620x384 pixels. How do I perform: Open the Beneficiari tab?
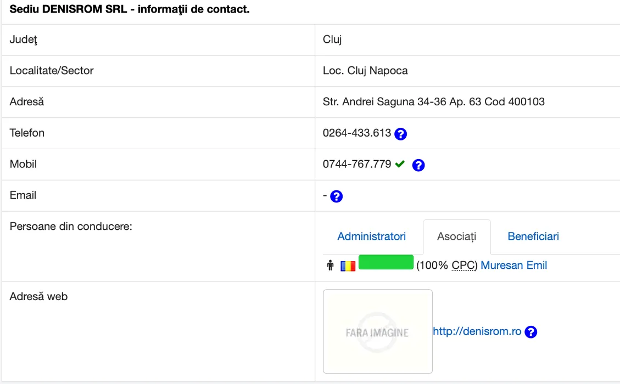533,236
